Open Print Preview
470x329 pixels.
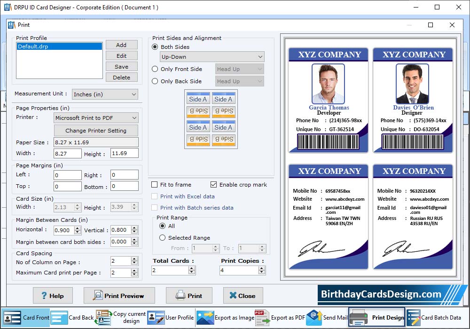[x=119, y=296]
